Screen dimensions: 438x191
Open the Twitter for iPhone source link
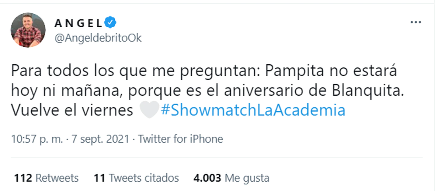tap(181, 139)
